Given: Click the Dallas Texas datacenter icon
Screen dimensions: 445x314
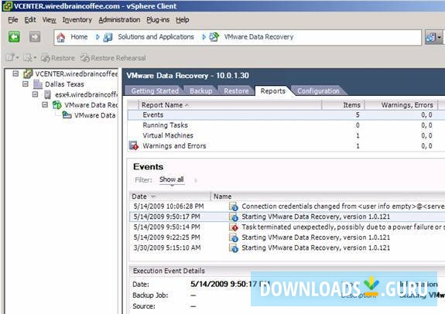Looking at the screenshot, I should pos(38,84).
